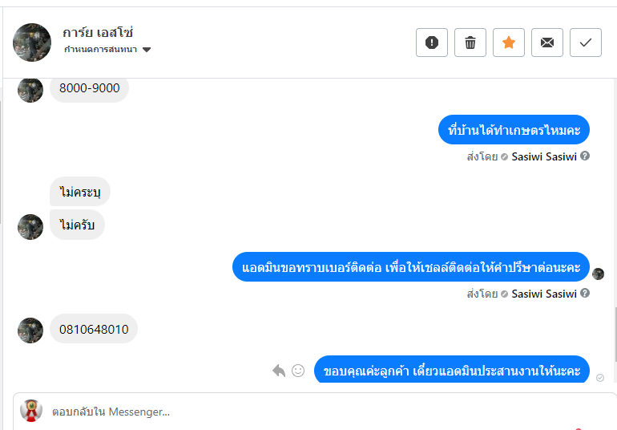Click customer avatar next to 0810648010

[30, 331]
